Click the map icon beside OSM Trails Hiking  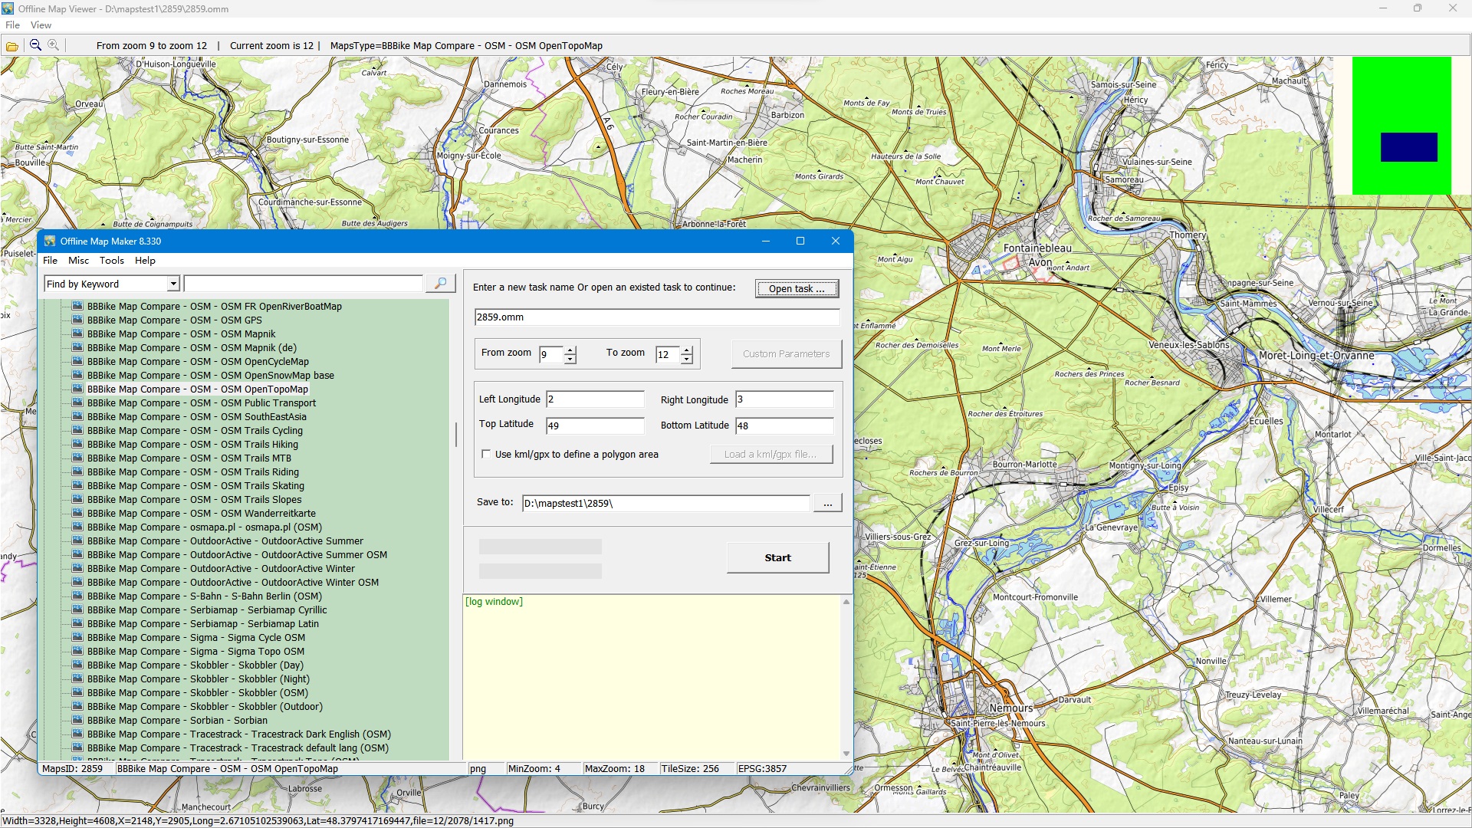tap(77, 444)
